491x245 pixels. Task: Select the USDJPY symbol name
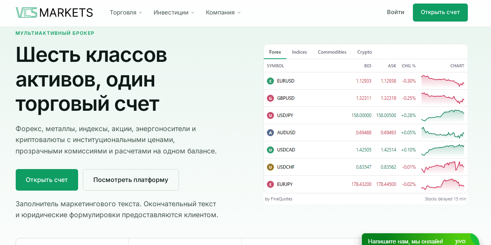click(x=285, y=115)
